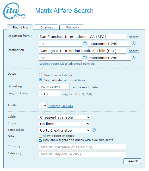Image resolution: width=149 pixels, height=171 pixels.
Task: Click the Reverse route link
Action: coord(49,64)
